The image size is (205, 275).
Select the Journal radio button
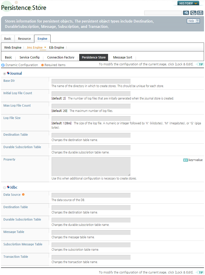(5, 74)
